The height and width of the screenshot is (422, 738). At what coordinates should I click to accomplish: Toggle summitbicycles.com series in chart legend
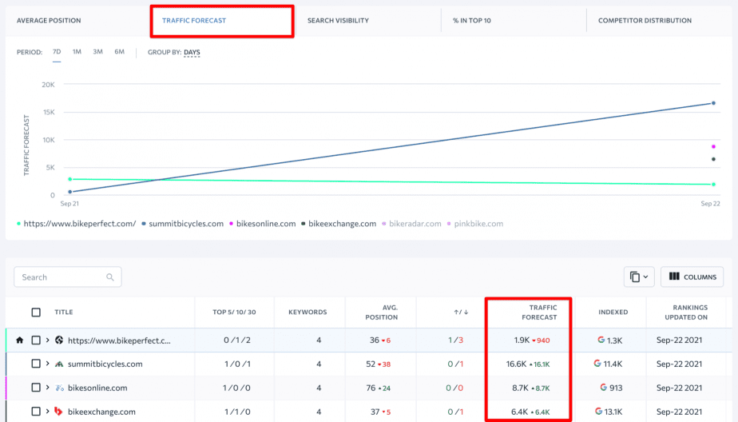(x=183, y=224)
